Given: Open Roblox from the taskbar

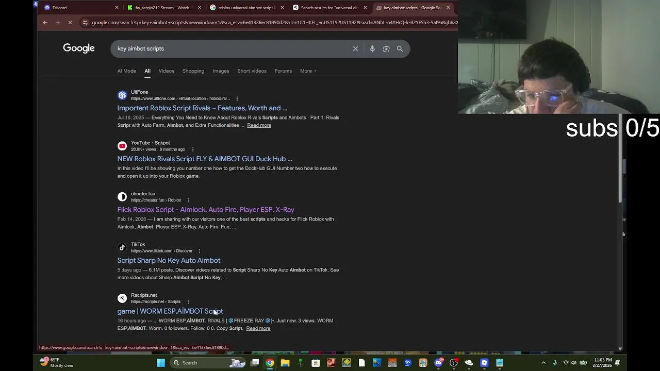Looking at the screenshot, I should point(484,363).
